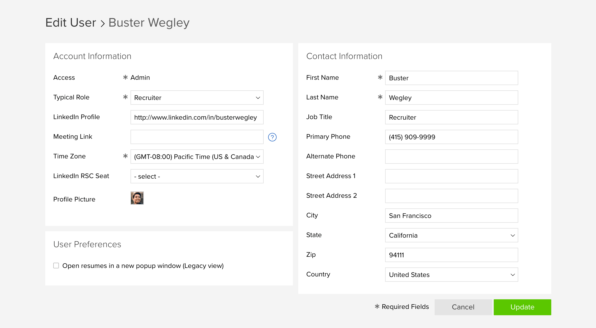596x328 pixels.
Task: Enable Open resumes in new popup window checkbox
Action: coord(56,266)
